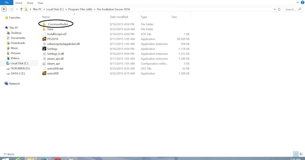The width and height of the screenshot is (305, 160).
Task: Go up one folder level
Action: pos(21,9)
